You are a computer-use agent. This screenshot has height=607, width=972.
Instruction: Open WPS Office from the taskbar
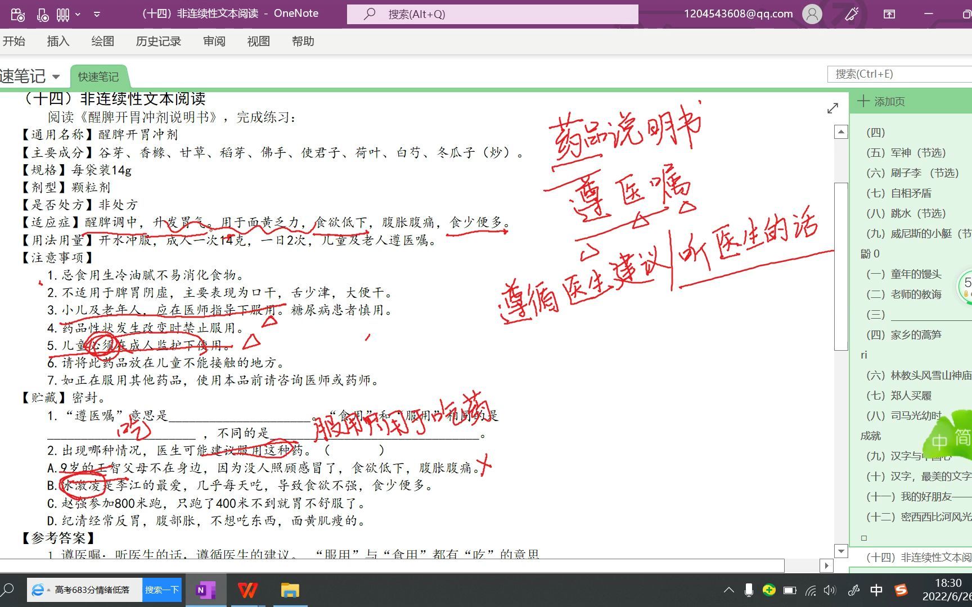tap(247, 590)
